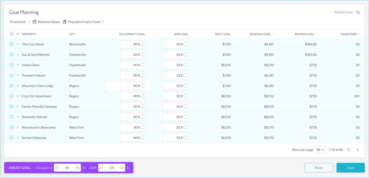Step The Cozy Nook occupancy goal spinner

pos(143,44)
